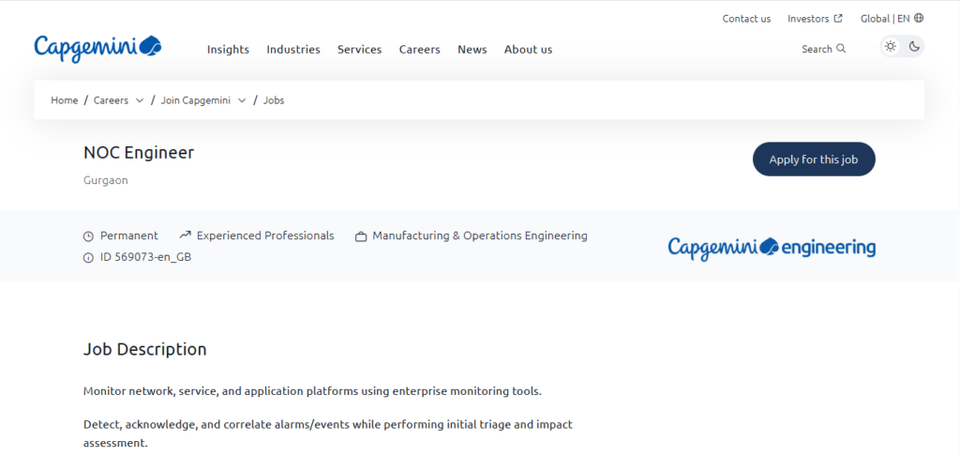
Task: Click the Experienced Professionals text
Action: (x=265, y=236)
